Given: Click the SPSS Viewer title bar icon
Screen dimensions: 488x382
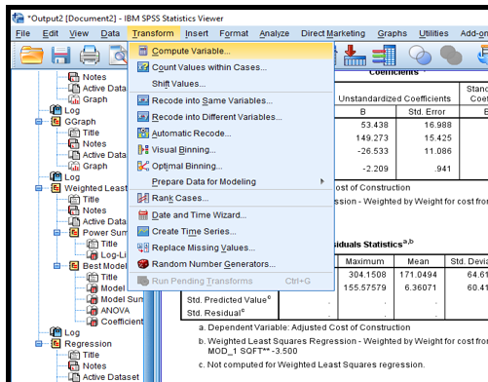Looking at the screenshot, I should point(19,19).
